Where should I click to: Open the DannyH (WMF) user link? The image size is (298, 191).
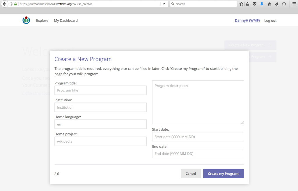coord(247,21)
